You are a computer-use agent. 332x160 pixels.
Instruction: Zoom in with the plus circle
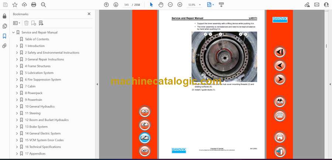[180, 5]
